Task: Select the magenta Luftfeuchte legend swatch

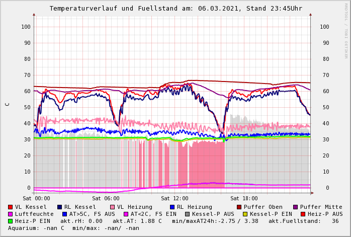Action: tap(11, 214)
